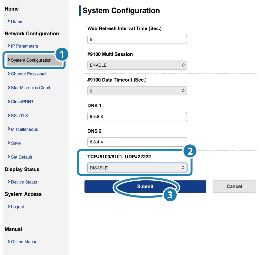Click chevron icon beside Online Manual
Screen dimensions: 260x255
tap(9, 241)
